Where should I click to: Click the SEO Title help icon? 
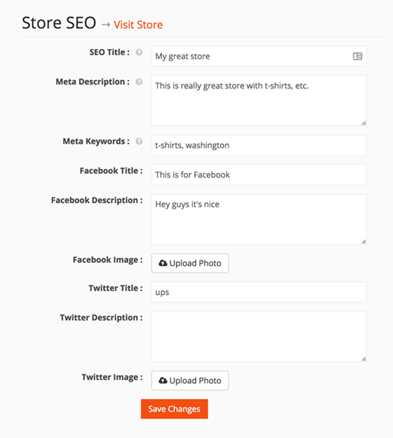pos(139,52)
